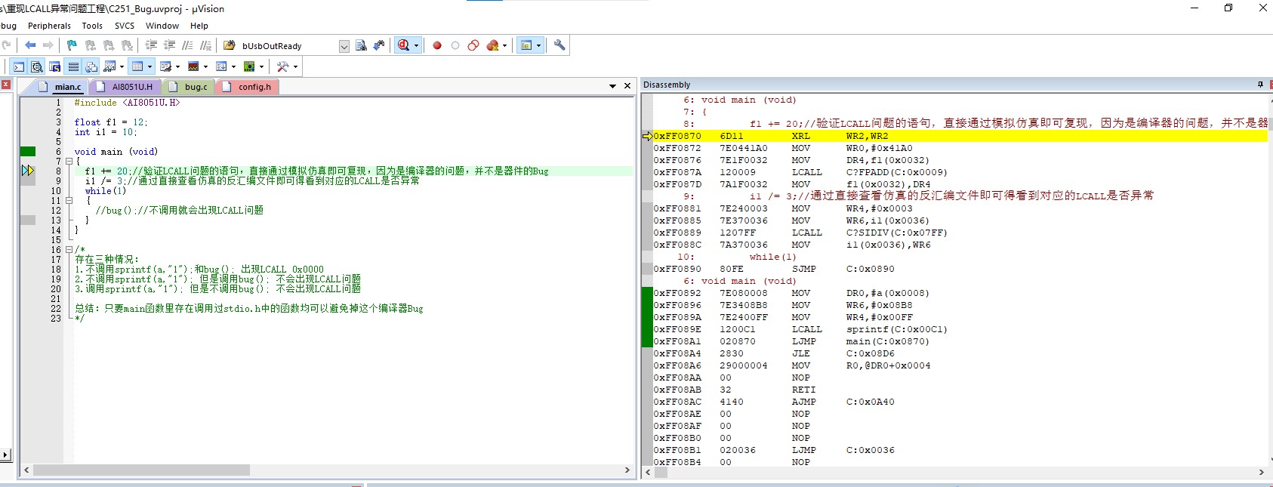Click the editor horizontal scrollbar thumb

141,470
